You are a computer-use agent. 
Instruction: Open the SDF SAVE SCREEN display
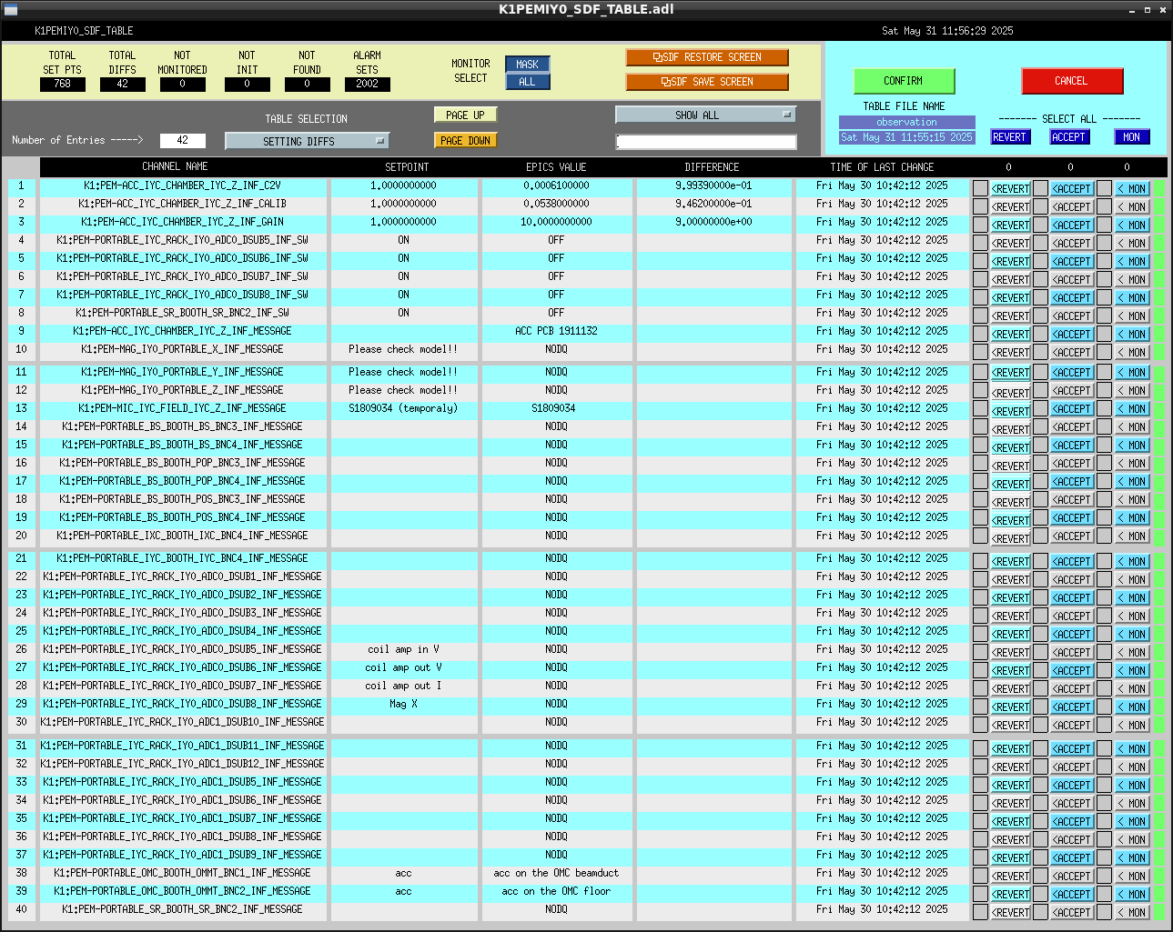(707, 82)
